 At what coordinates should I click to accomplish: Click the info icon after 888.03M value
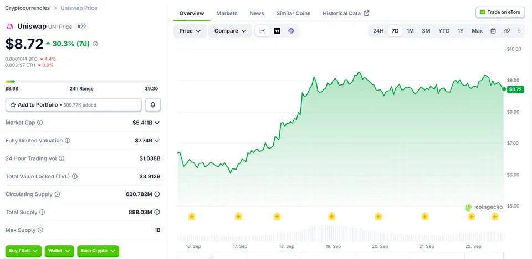click(157, 212)
